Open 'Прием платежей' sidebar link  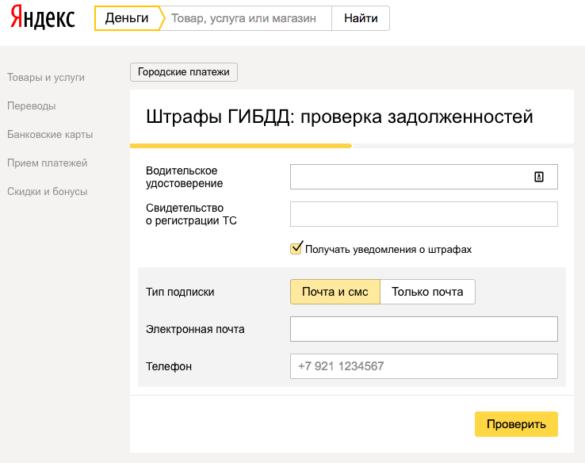(48, 163)
